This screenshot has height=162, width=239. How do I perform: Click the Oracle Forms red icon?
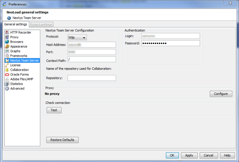(x=7, y=75)
